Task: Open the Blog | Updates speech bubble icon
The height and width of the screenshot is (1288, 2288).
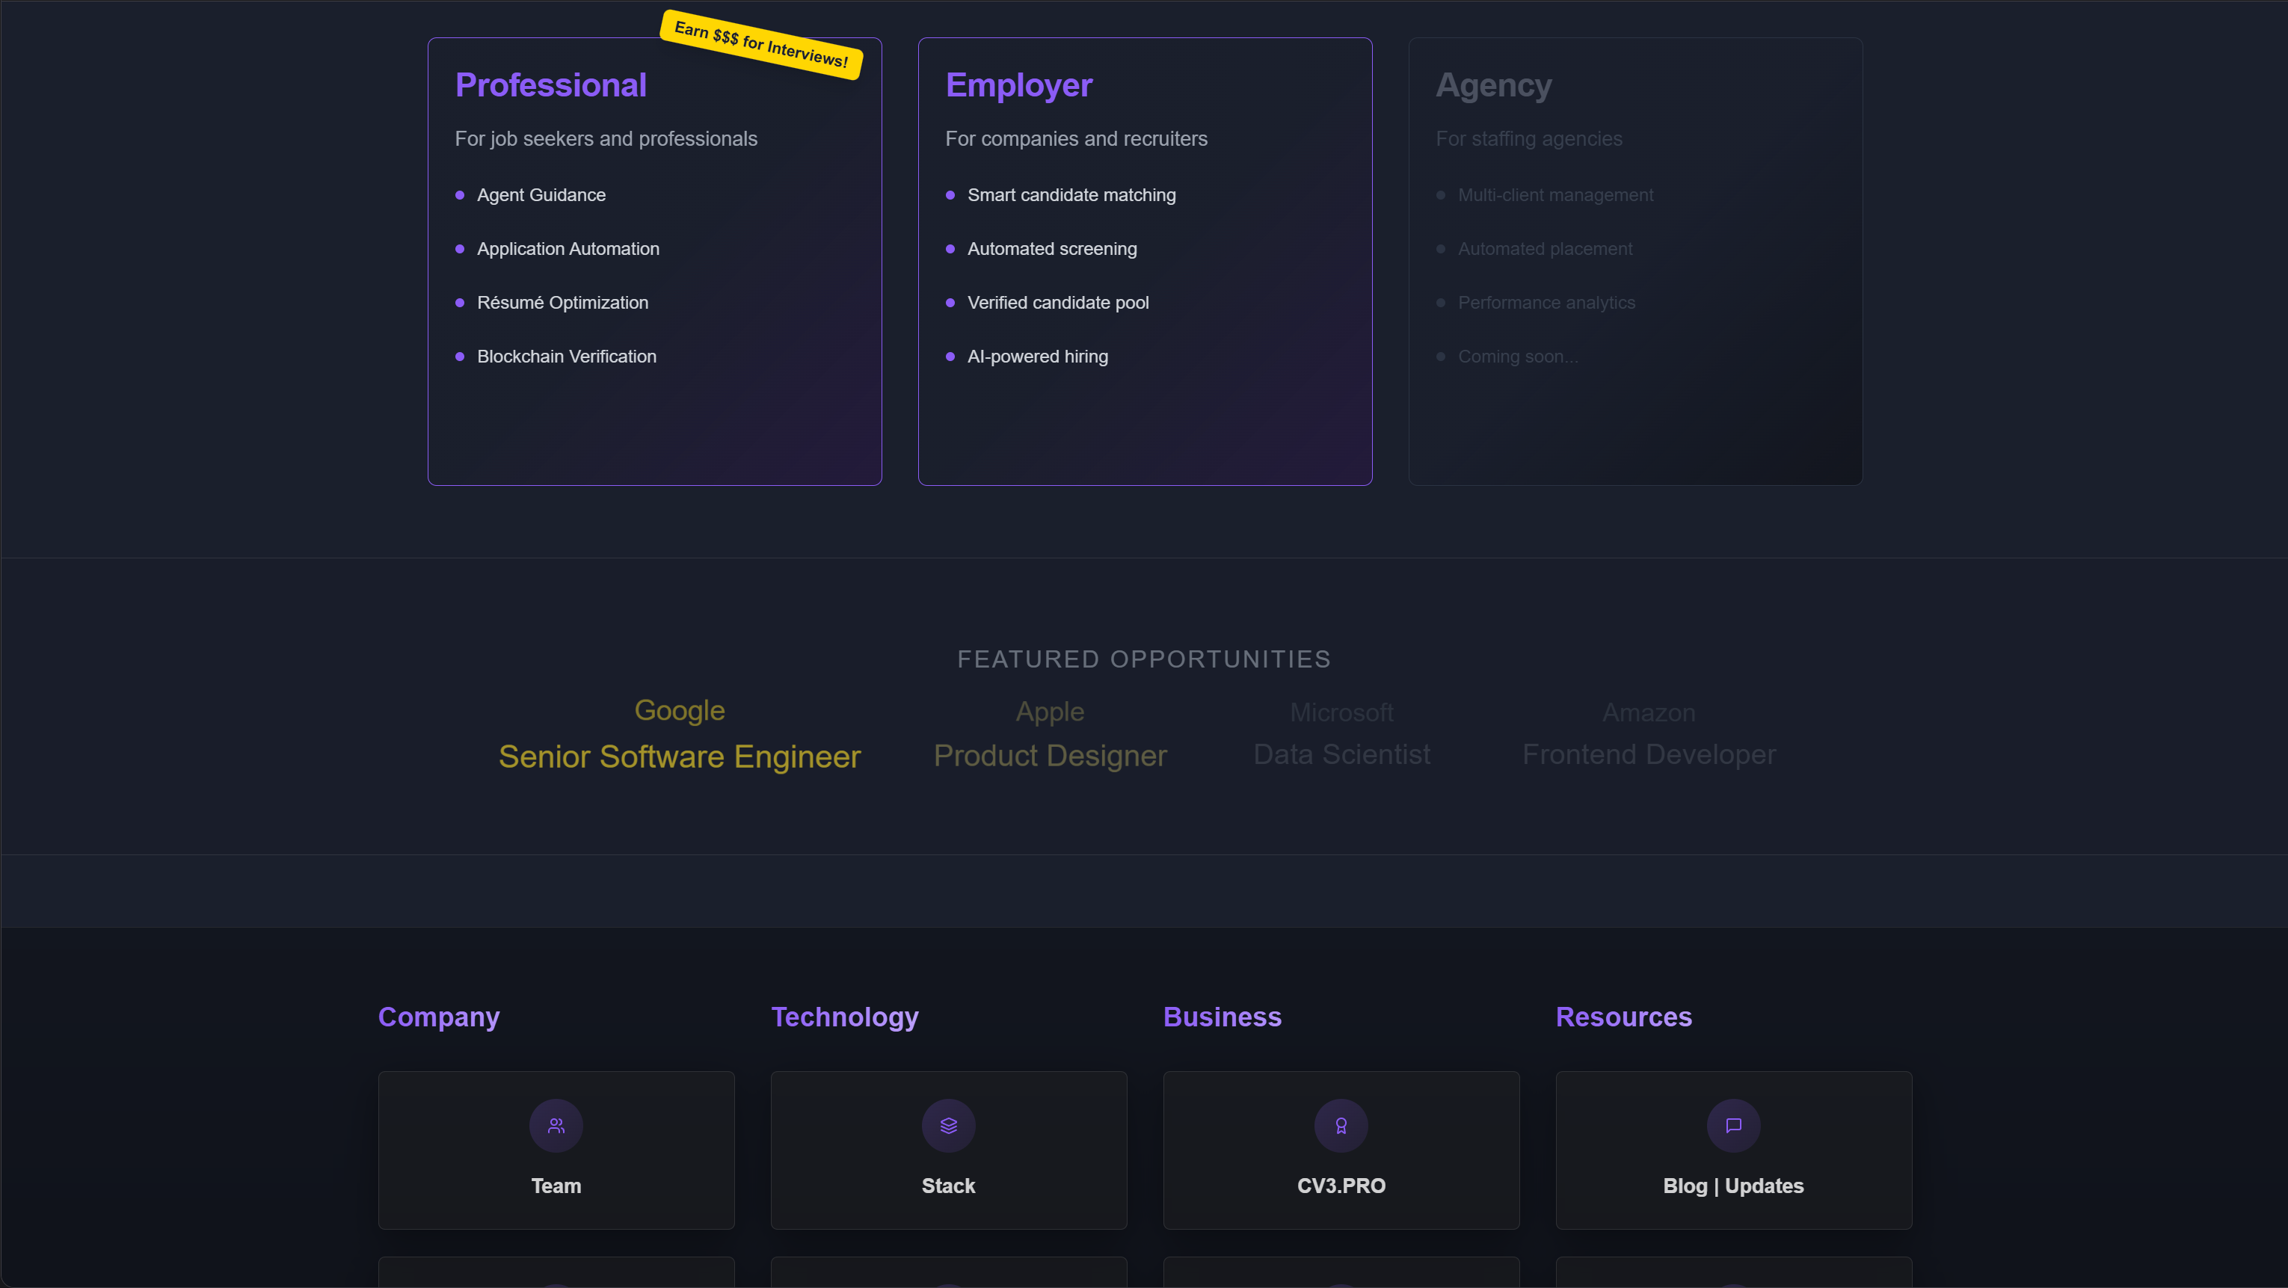Action: tap(1733, 1126)
